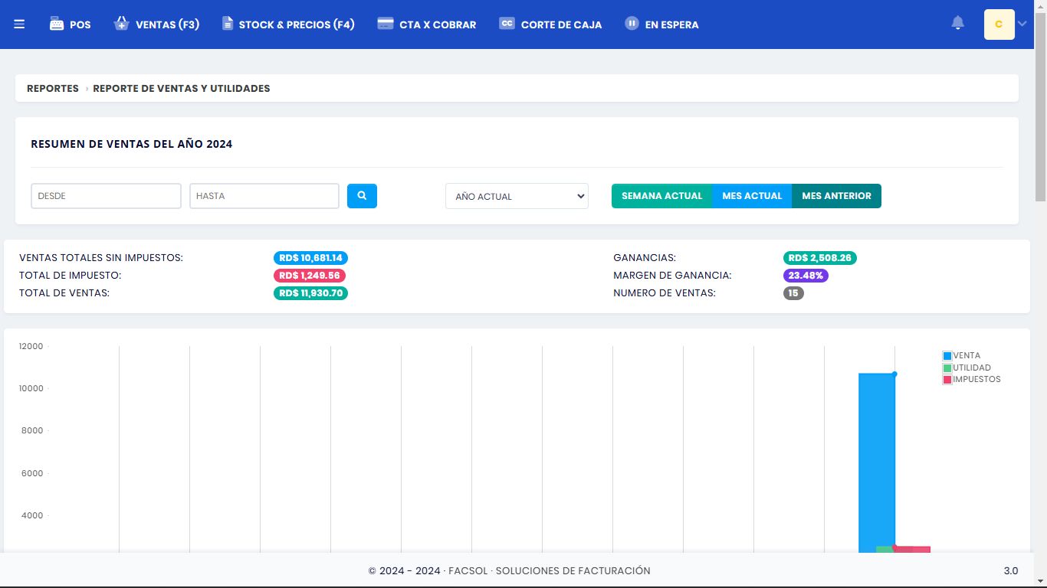Click the blue search magnifier button

click(x=362, y=196)
